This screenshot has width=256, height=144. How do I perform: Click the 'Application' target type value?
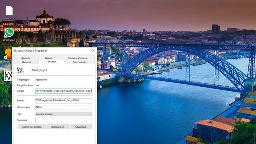coord(41,80)
